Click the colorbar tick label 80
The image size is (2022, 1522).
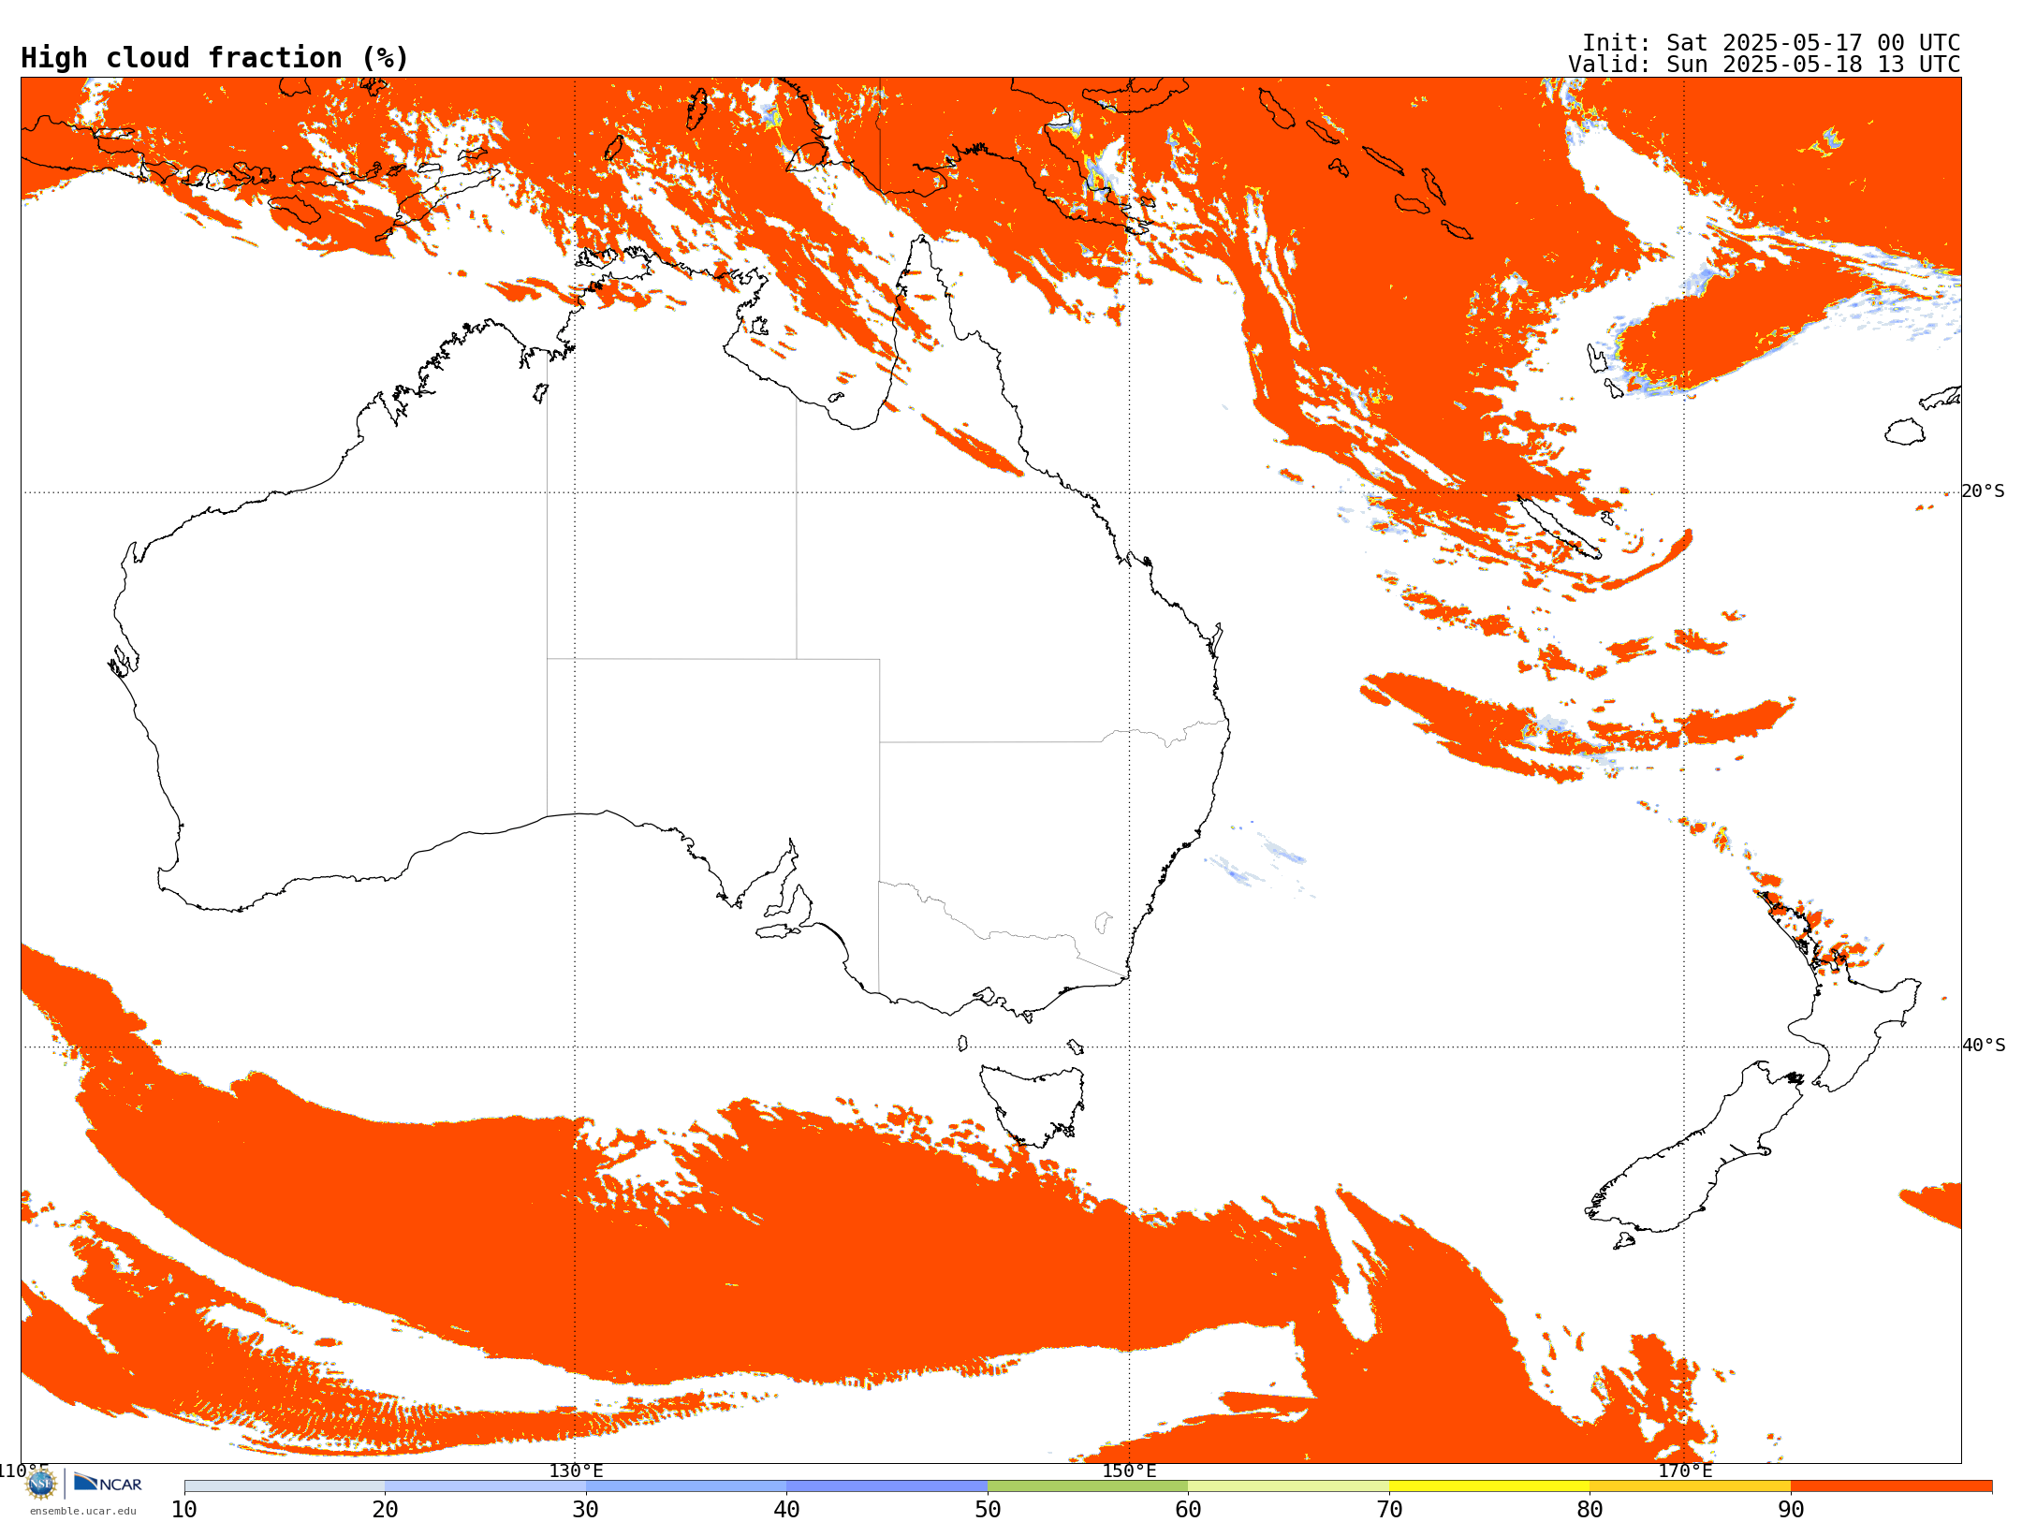click(1590, 1510)
